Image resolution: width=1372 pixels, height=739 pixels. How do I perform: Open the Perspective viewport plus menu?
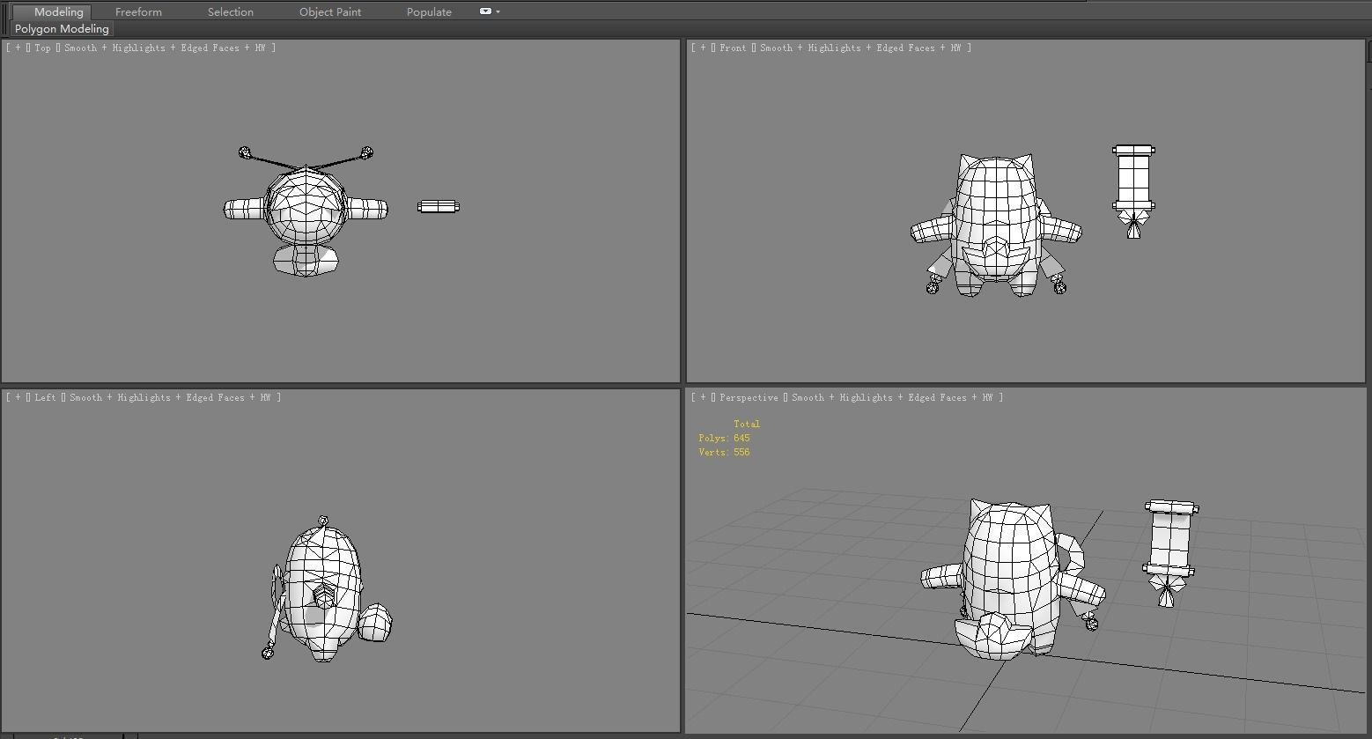703,397
